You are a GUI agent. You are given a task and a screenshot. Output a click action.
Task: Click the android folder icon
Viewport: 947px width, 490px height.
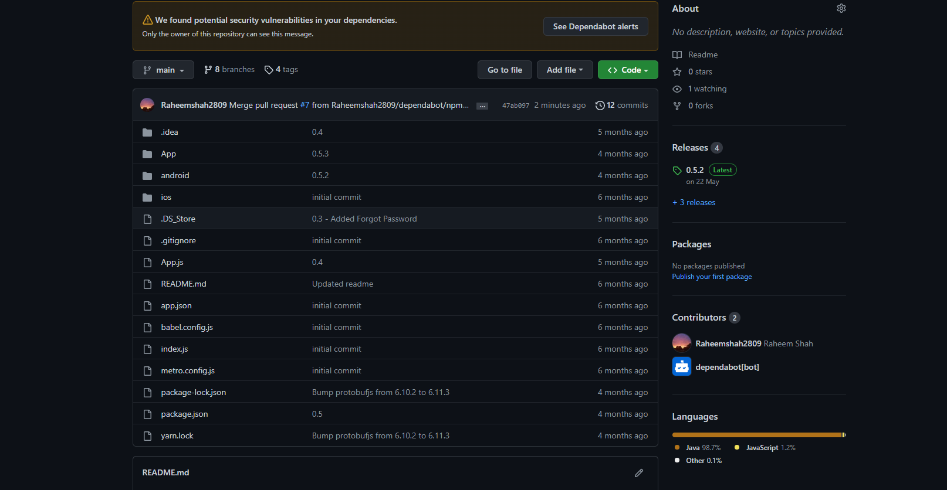click(x=147, y=176)
